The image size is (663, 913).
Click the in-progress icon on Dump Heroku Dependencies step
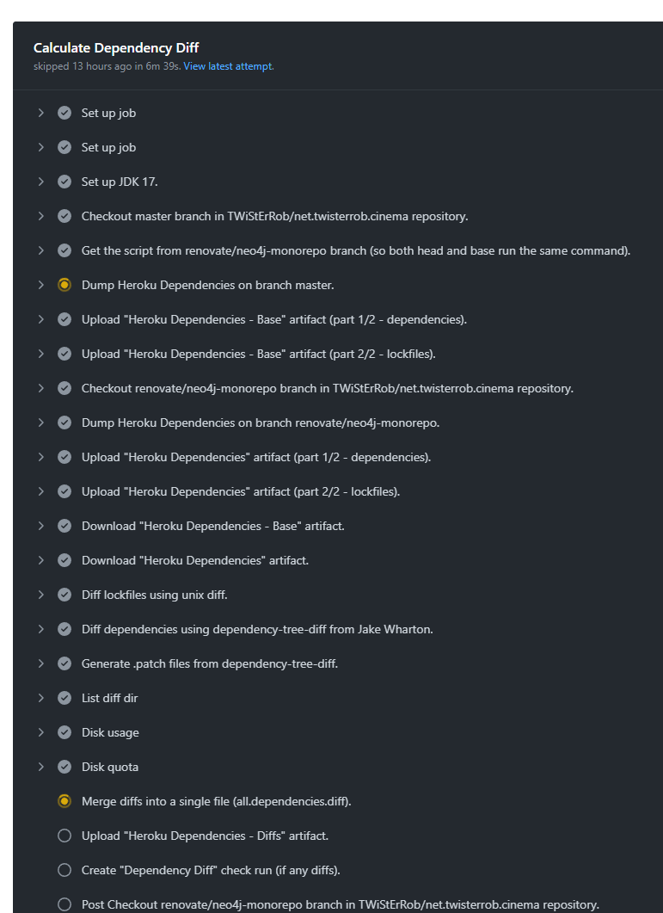[x=64, y=285]
